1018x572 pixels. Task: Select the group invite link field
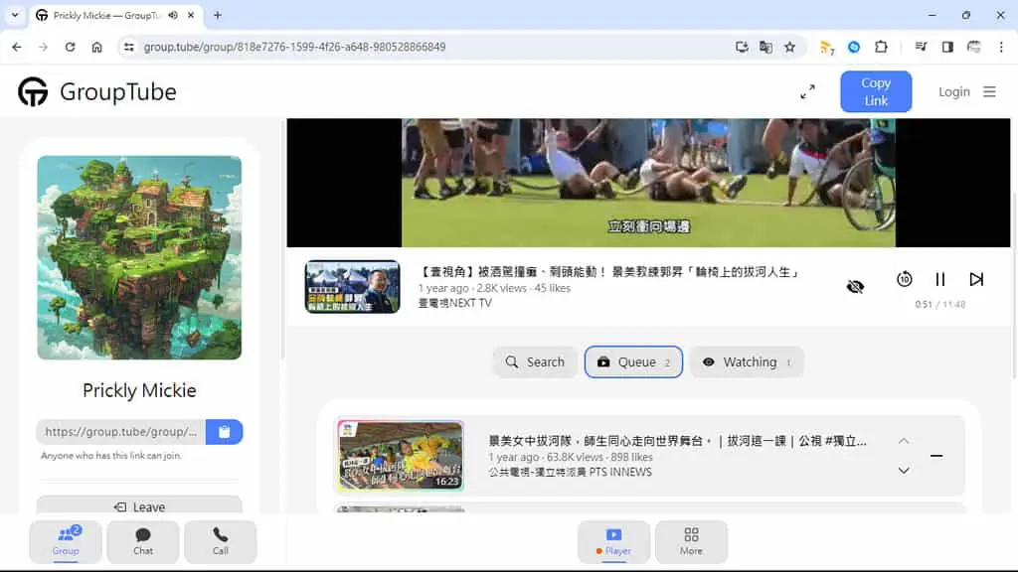[x=120, y=432]
